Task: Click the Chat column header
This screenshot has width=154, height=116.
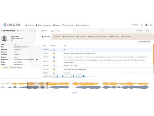Action: click(x=65, y=46)
